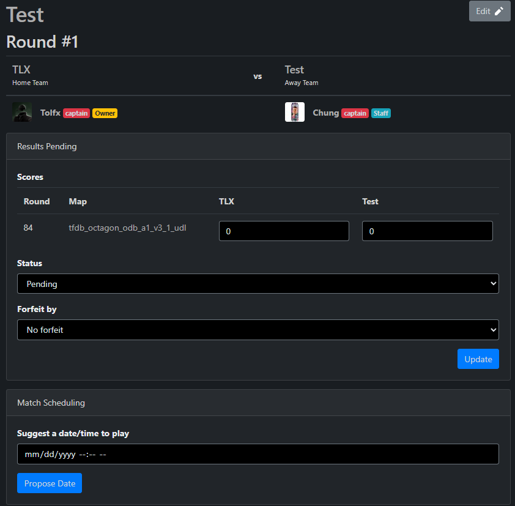515x506 pixels.
Task: Click the Edit button with pencil icon
Action: coord(489,11)
